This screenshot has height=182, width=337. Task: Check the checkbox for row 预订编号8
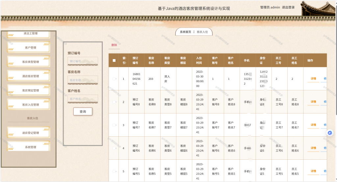114,102
